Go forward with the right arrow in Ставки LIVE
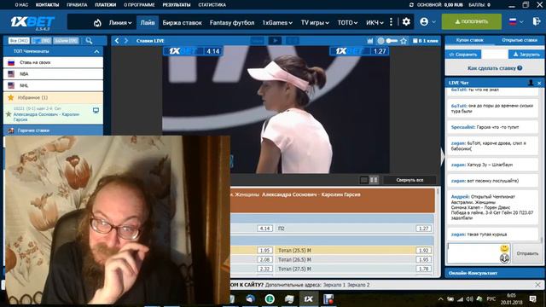This screenshot has width=546, height=307. click(x=126, y=41)
